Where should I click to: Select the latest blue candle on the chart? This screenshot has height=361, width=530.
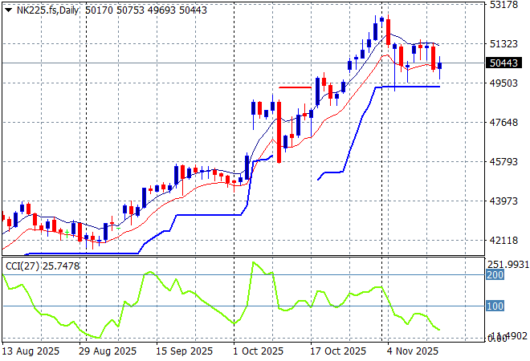pyautogui.click(x=439, y=66)
